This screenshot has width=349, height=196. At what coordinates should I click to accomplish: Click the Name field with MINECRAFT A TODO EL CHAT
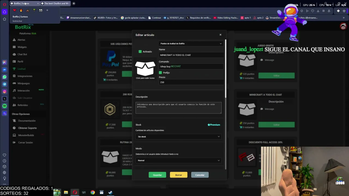tap(191, 55)
